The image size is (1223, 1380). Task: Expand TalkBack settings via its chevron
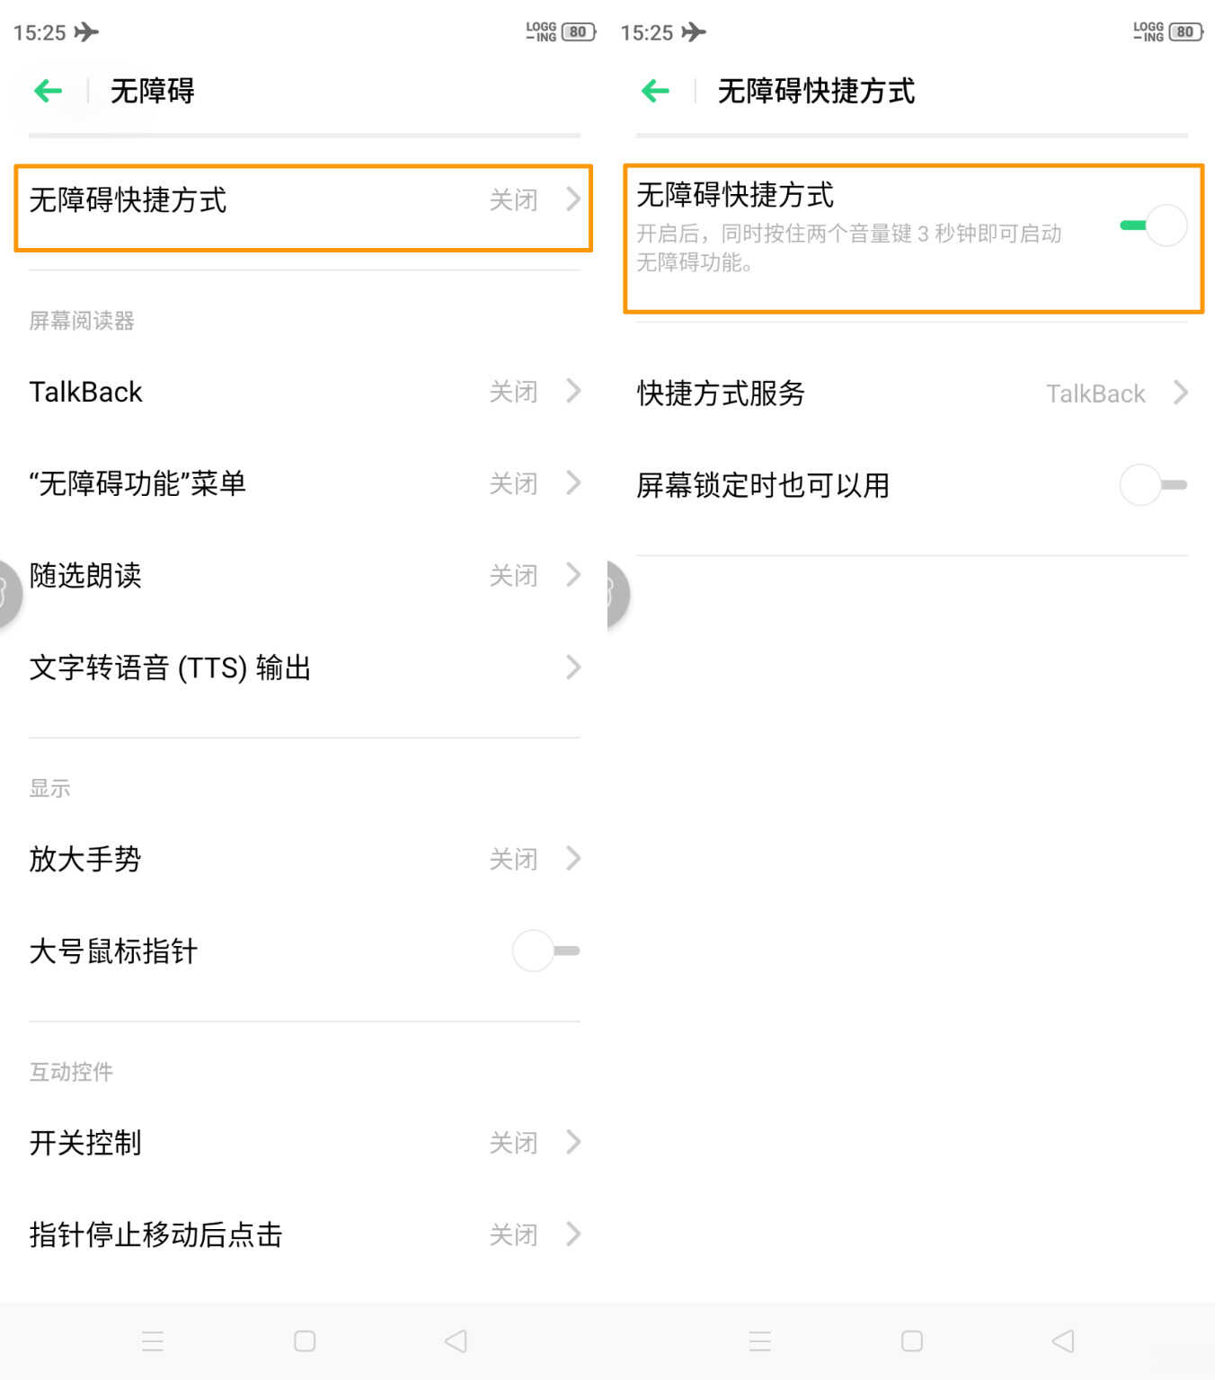point(573,392)
